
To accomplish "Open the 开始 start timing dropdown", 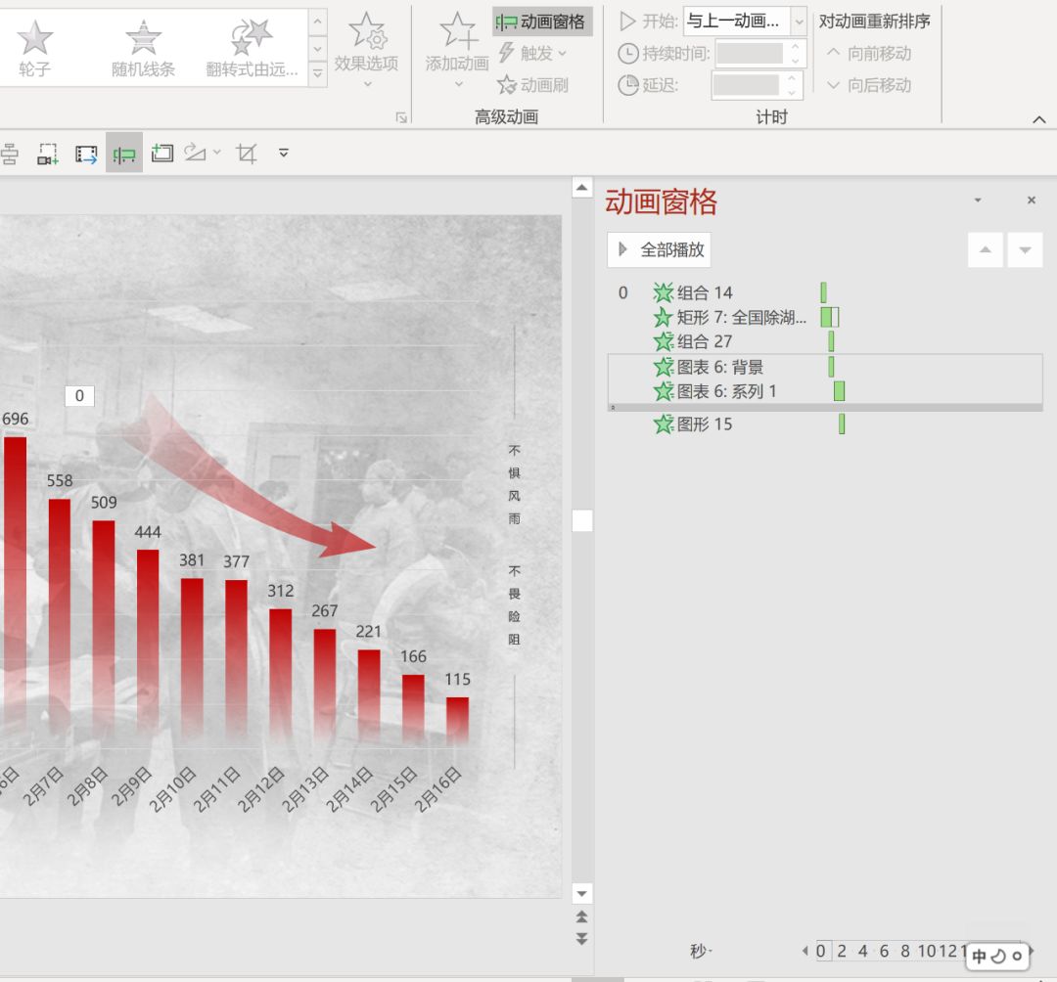I will click(744, 22).
